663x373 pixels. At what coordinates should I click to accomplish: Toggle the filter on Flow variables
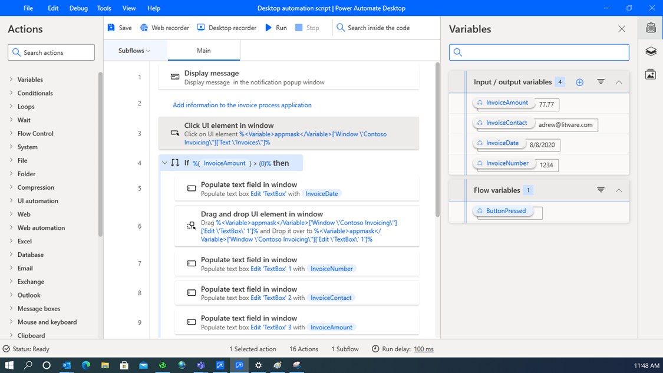click(601, 190)
